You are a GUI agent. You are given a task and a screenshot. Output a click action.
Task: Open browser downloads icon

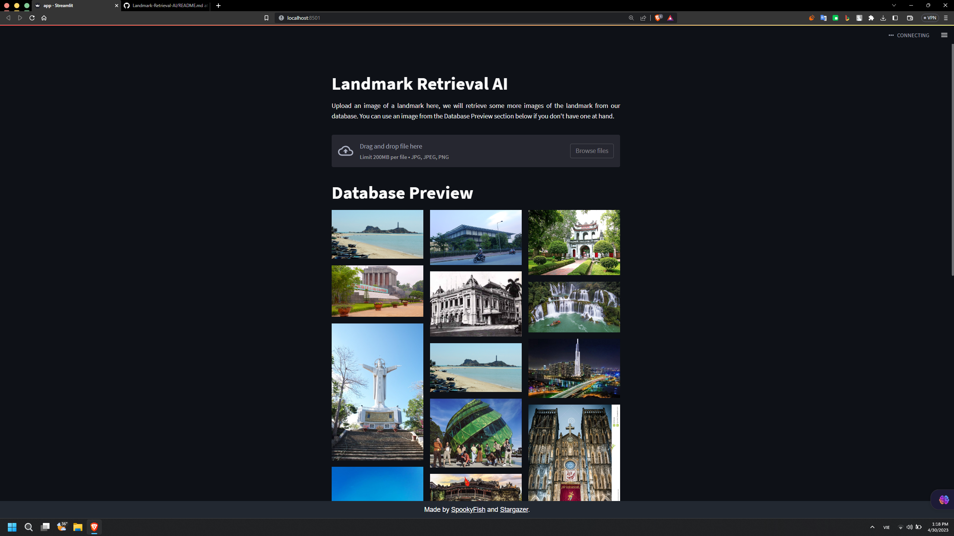[x=883, y=18]
